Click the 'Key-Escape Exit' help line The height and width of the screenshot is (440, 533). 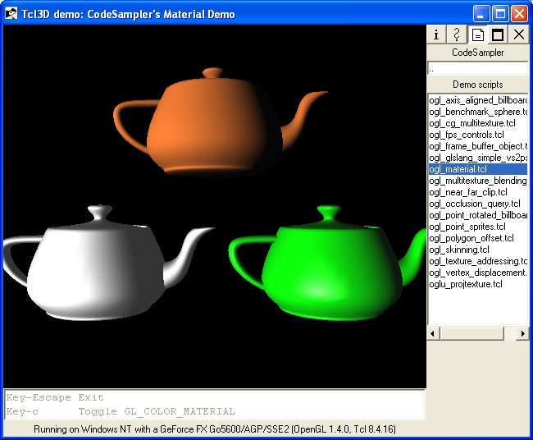click(55, 397)
